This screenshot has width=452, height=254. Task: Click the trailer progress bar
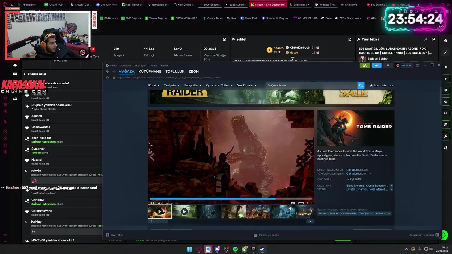(x=231, y=198)
